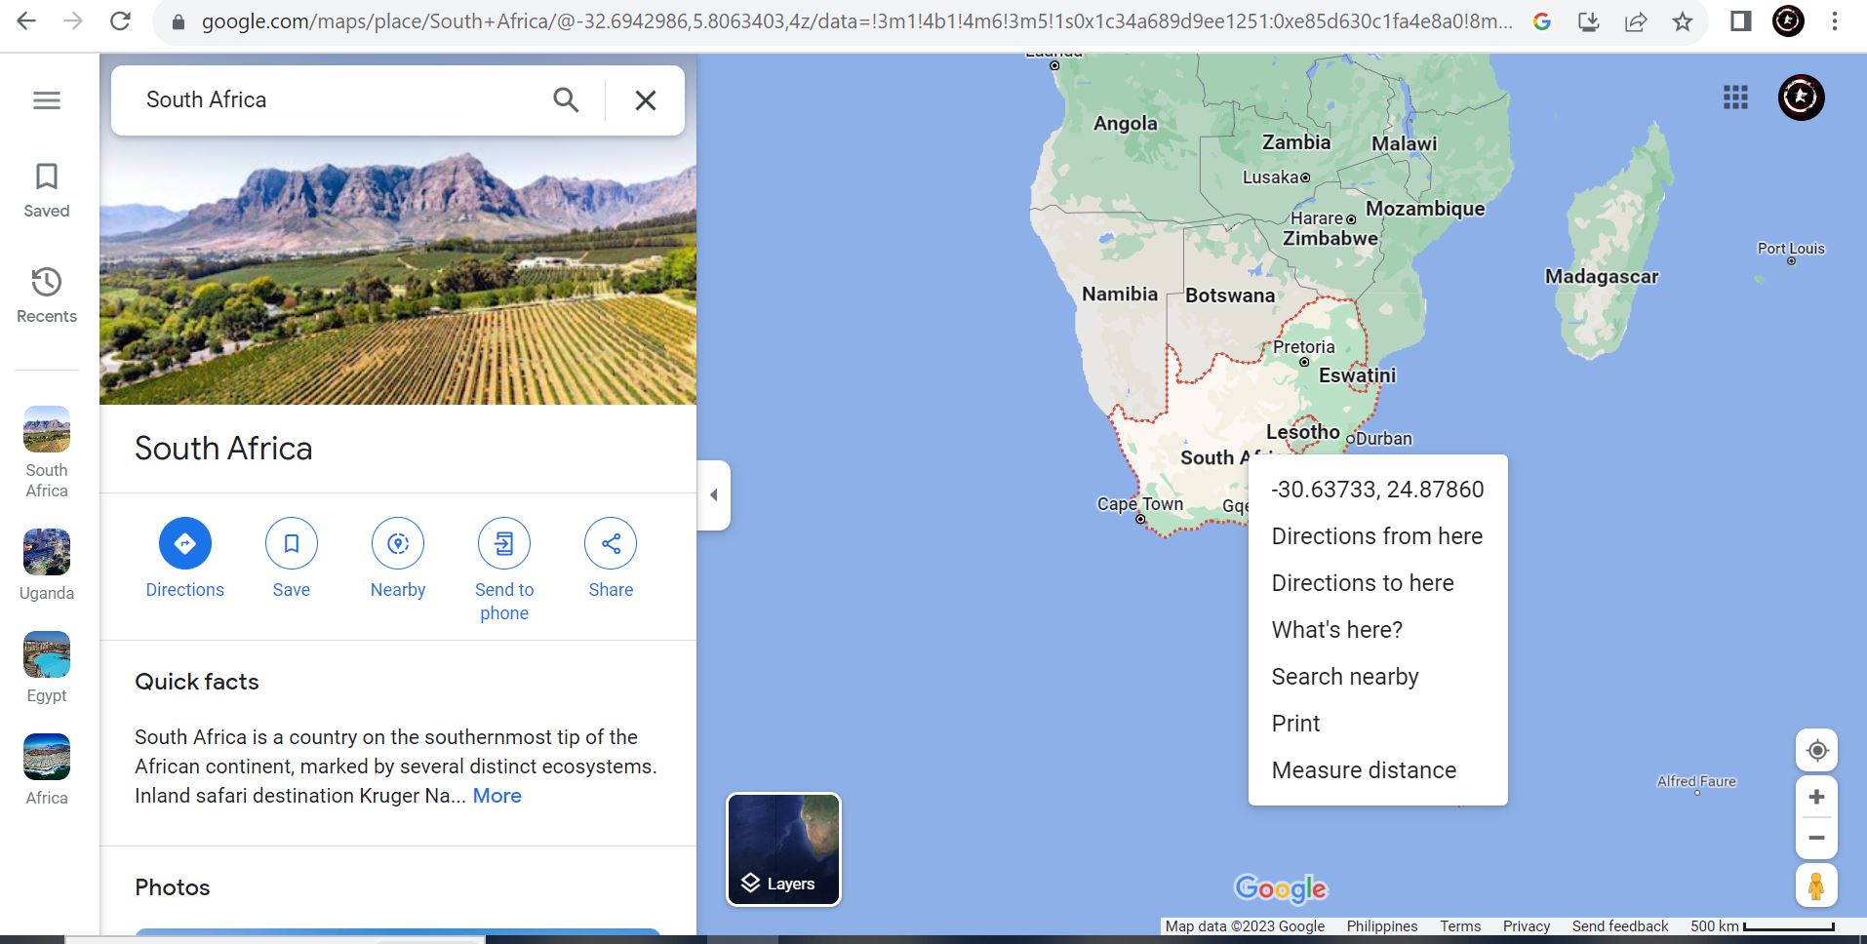Click the Port Louis map label
The width and height of the screenshot is (1867, 944).
click(1791, 249)
